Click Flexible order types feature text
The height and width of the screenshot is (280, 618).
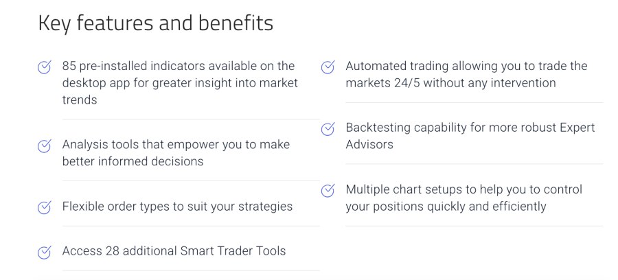click(x=177, y=207)
